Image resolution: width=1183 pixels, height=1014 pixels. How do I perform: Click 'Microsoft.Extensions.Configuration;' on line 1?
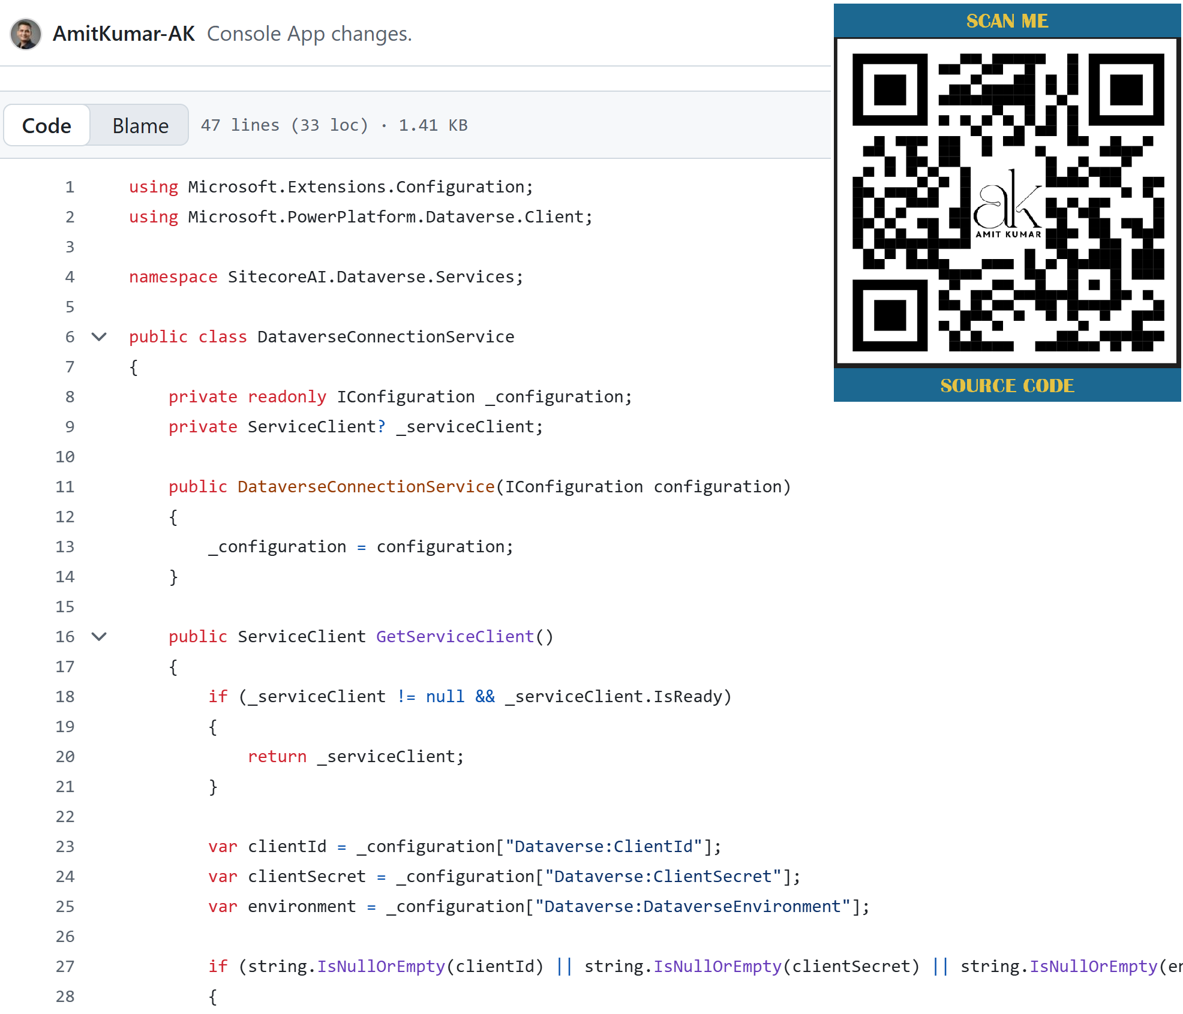pyautogui.click(x=361, y=187)
